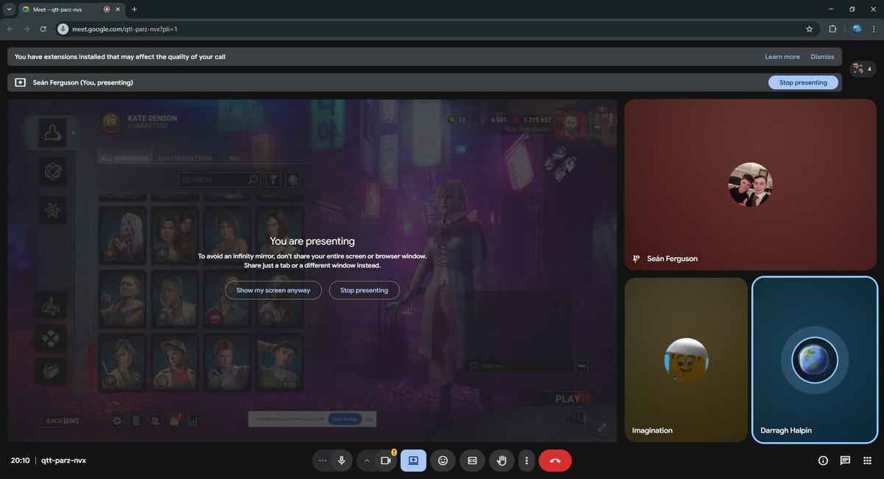The image size is (884, 479).
Task: Open the tab search dropdown arrow
Action: [7, 10]
